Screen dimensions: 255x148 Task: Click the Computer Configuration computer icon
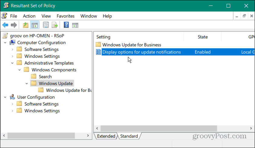(12, 42)
